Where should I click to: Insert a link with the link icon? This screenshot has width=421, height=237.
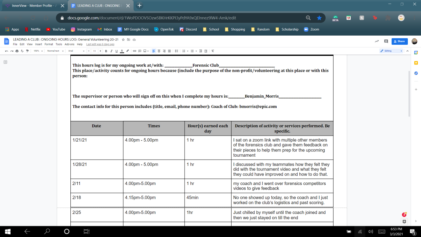tap(134, 51)
